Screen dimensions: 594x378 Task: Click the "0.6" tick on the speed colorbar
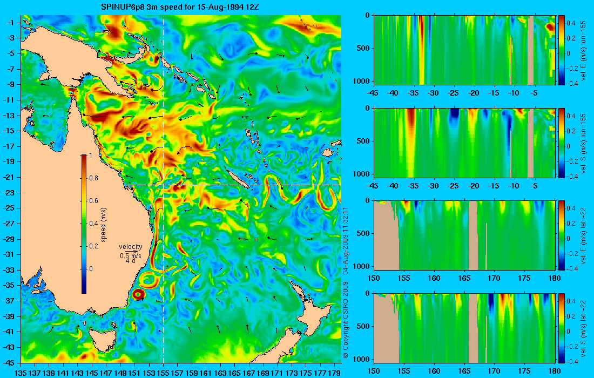(93, 201)
